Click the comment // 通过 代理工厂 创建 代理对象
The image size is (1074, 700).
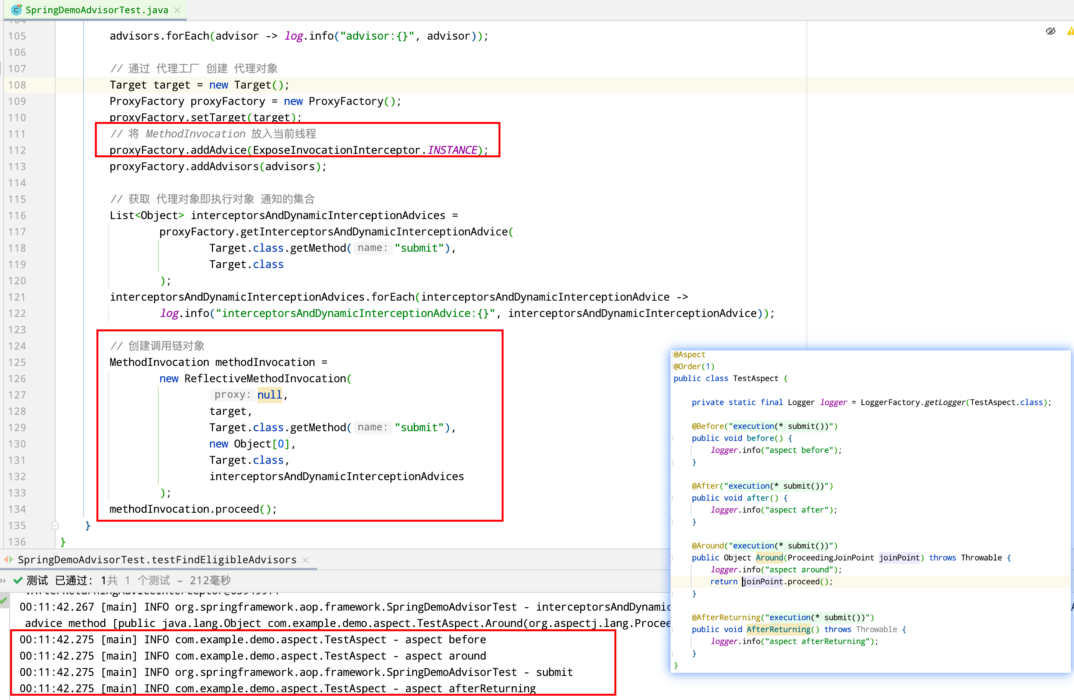tap(194, 68)
